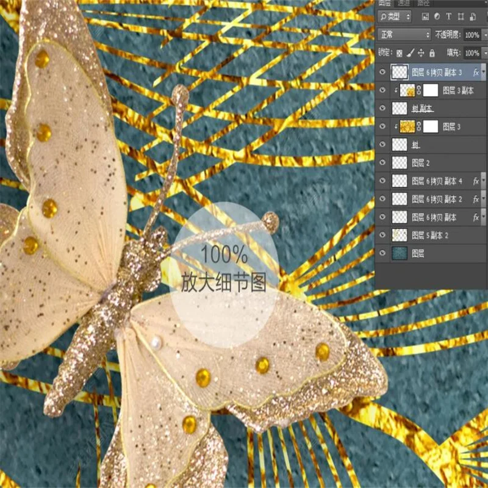
Task: Click the fx icon on 图层 6 拷贝 副本 3
Action: coord(476,73)
